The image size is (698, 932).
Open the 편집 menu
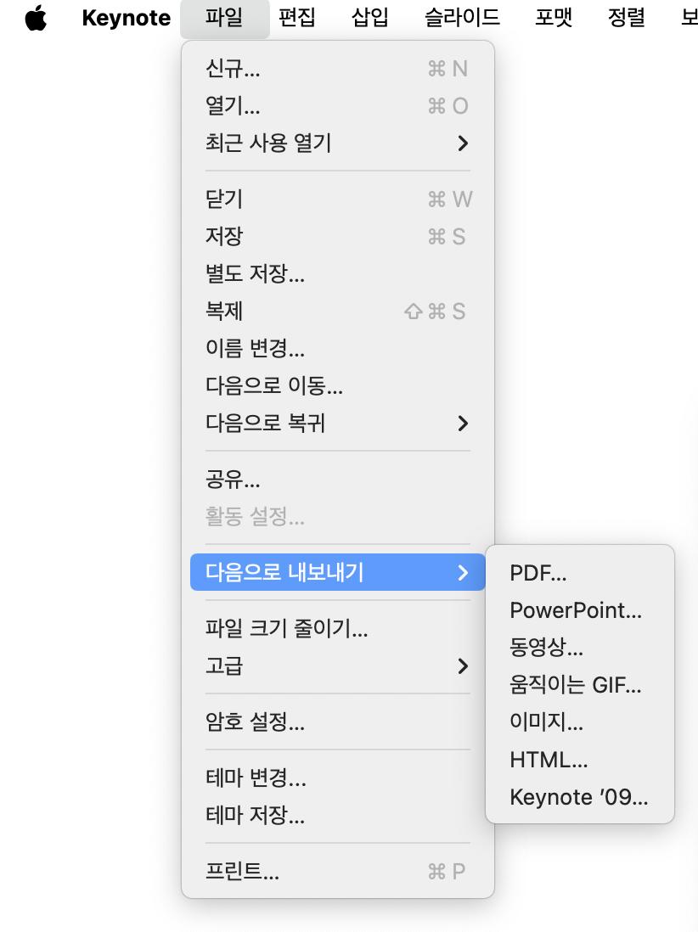(x=296, y=18)
